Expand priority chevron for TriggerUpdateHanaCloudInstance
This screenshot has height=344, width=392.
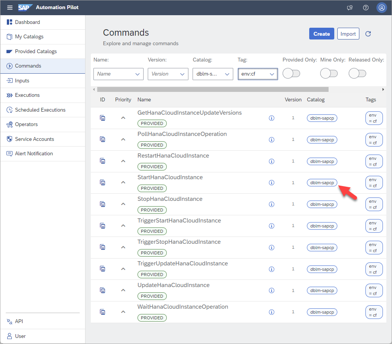pos(123,269)
